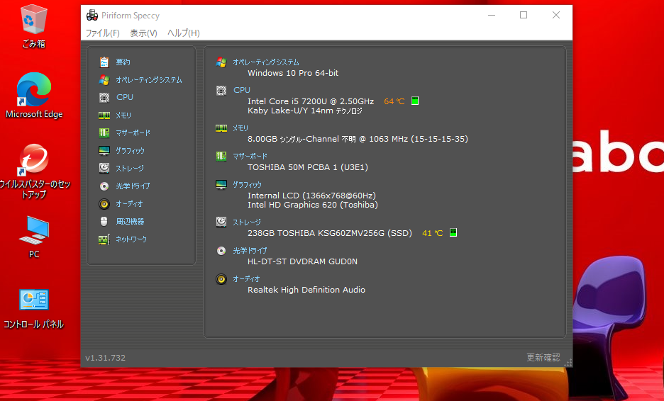Click HL-DT-ST DVDRAM GUD0N text
The height and width of the screenshot is (401, 664).
click(x=302, y=261)
